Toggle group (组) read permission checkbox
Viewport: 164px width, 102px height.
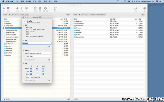click(x=31, y=71)
